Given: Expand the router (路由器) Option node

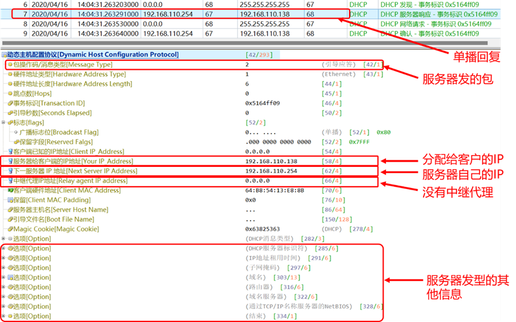Looking at the screenshot, I should click(x=4, y=287).
